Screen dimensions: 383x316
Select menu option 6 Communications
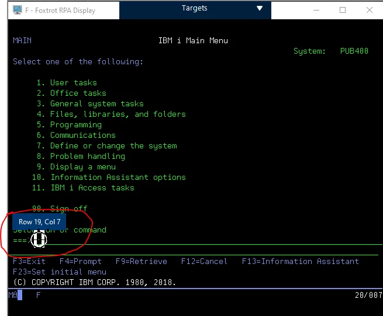point(76,135)
